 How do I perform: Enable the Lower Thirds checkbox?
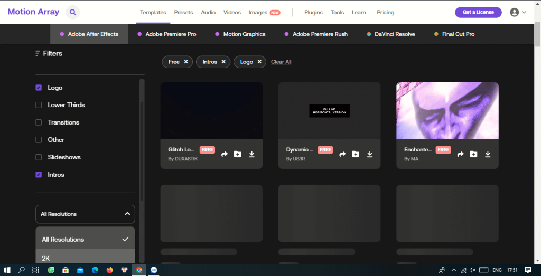[39, 105]
